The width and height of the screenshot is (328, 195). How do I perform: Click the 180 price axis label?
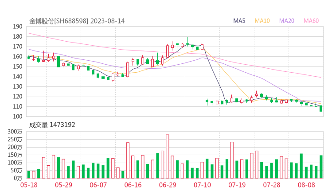point(18,37)
